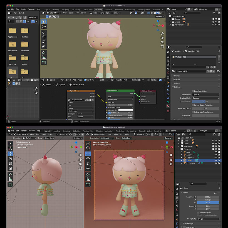
Task: Click the create new directory icon
Action: tap(25, 18)
